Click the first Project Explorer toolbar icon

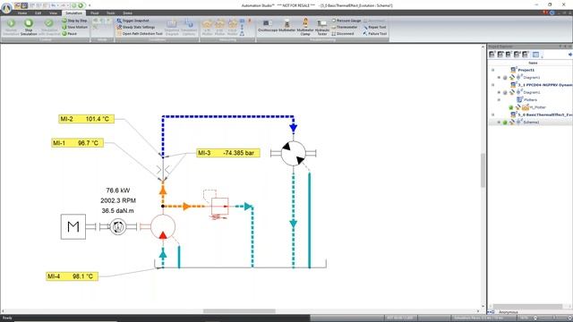pyautogui.click(x=492, y=55)
